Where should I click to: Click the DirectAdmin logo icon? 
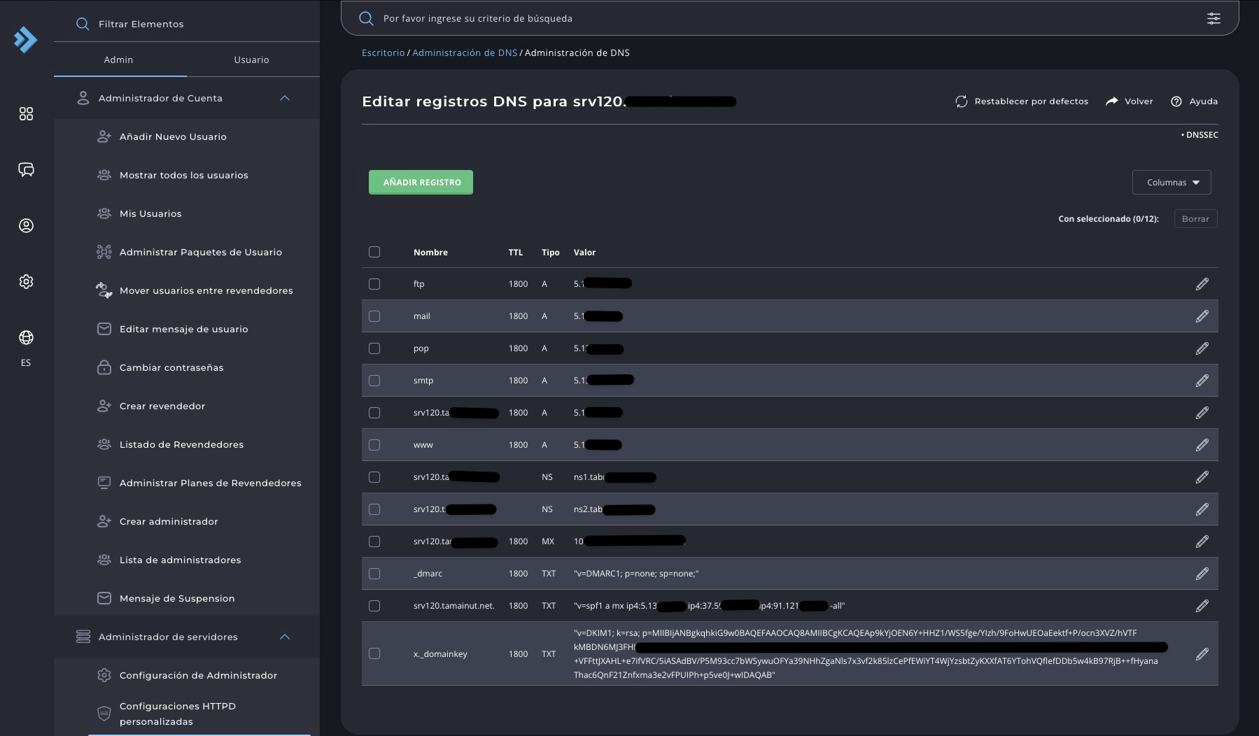coord(26,40)
